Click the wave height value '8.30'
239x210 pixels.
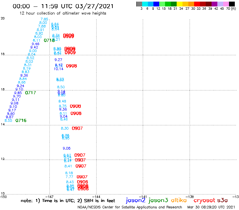point(65,128)
